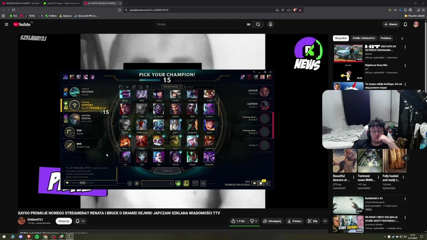427x240 pixels.
Task: Open Spotify from the taskbar
Action: (37, 237)
